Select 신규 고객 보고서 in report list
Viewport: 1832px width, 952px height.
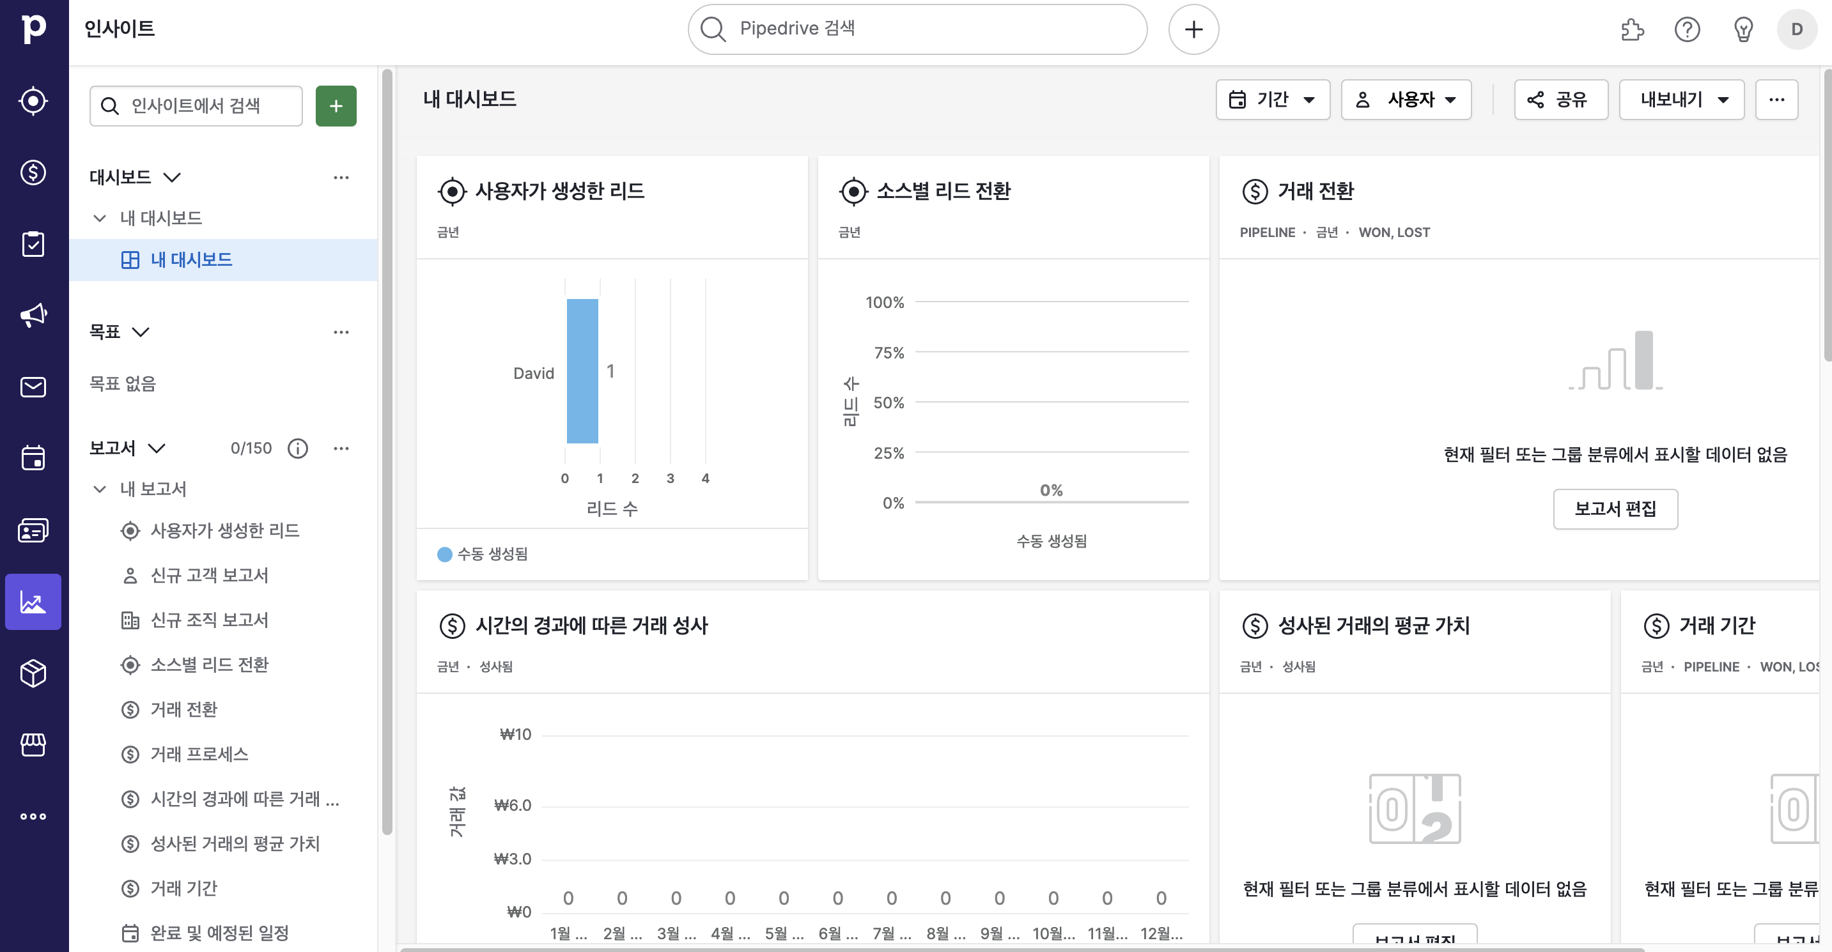pos(209,575)
